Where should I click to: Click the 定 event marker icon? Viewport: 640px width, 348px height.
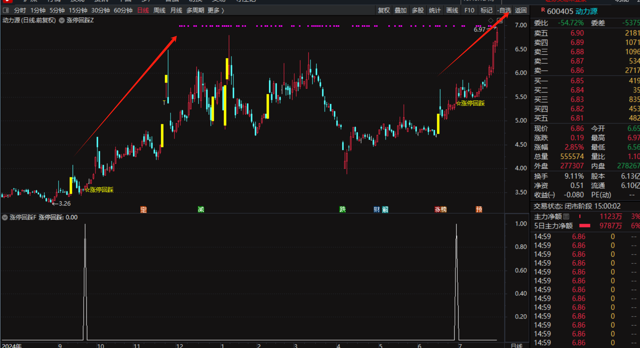143,210
